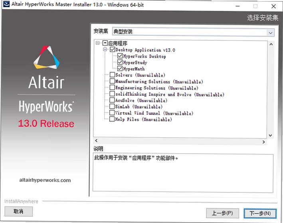Select the SimLab (Unavailable) label
Image resolution: width=283 pixels, height=223 pixels.
[x=139, y=107]
